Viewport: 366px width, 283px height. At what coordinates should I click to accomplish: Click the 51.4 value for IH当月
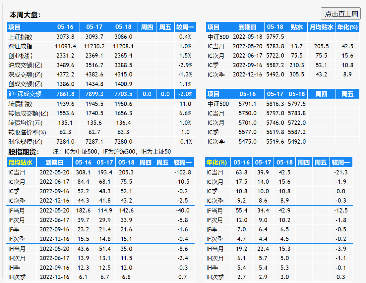click(105, 249)
